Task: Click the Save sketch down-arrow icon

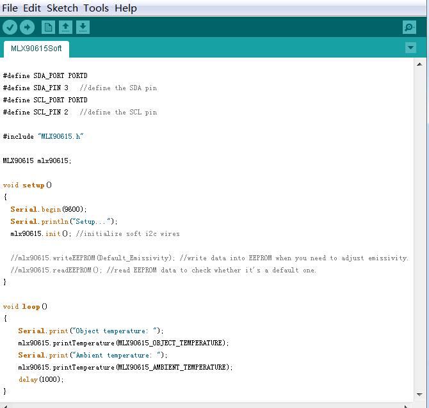Action: (x=83, y=27)
